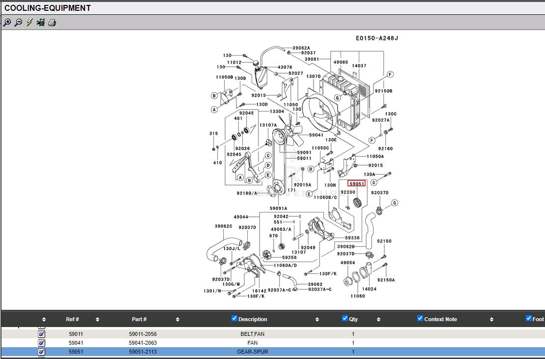The image size is (545, 359).
Task: Sort by Ref # using its arrows
Action: tap(97, 320)
